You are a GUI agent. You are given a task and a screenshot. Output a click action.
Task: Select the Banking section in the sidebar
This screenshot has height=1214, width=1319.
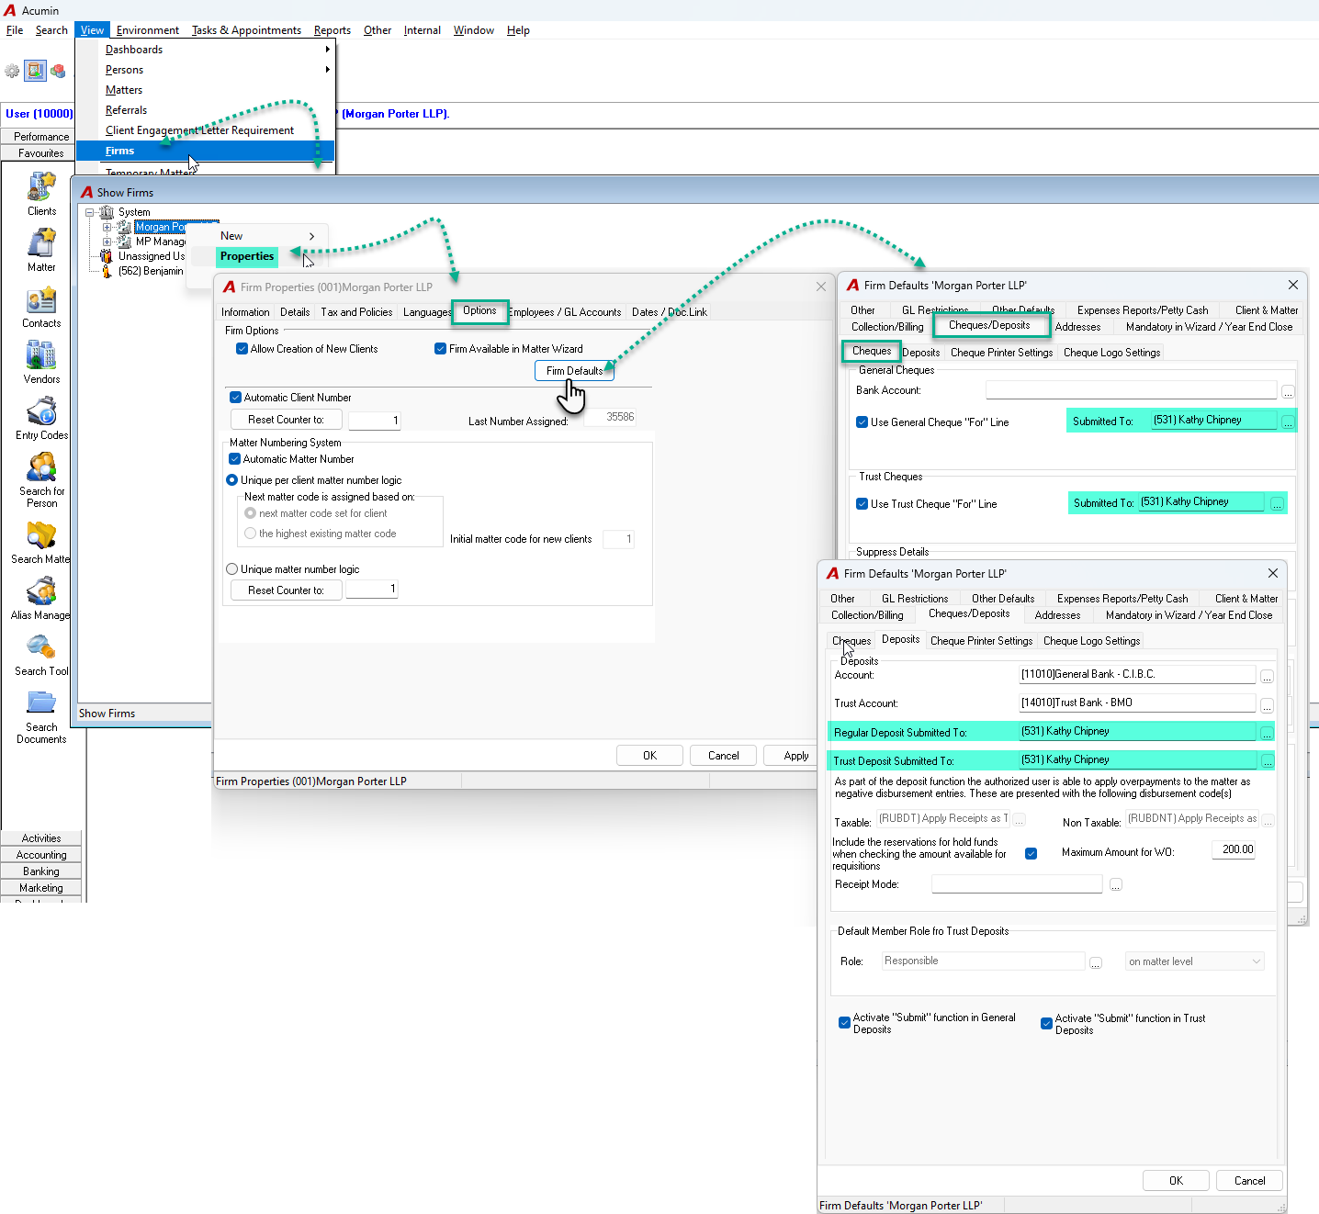tap(41, 871)
